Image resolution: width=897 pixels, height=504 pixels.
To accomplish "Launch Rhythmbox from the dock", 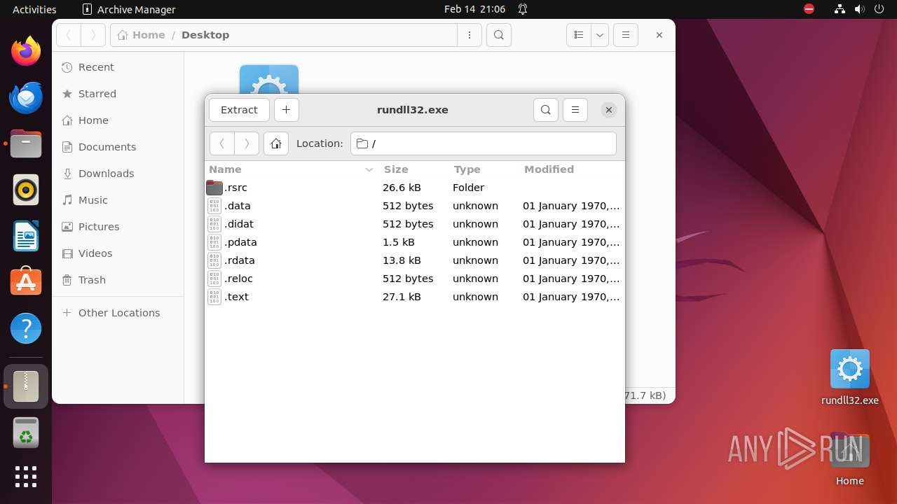I will (x=26, y=190).
